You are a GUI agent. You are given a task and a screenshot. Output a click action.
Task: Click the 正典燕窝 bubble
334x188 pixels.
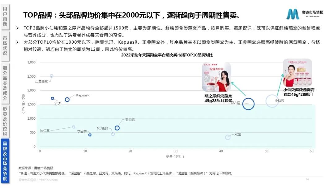52,76
